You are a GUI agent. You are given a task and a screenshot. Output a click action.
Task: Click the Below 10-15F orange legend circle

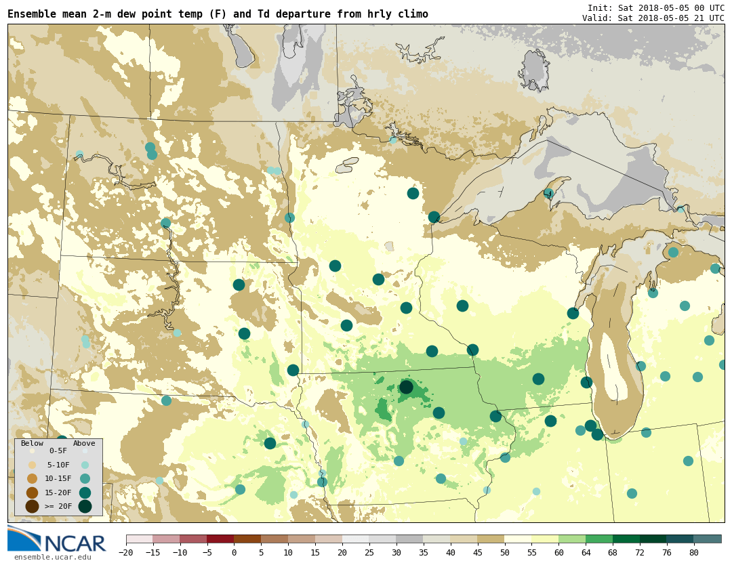[x=32, y=478]
